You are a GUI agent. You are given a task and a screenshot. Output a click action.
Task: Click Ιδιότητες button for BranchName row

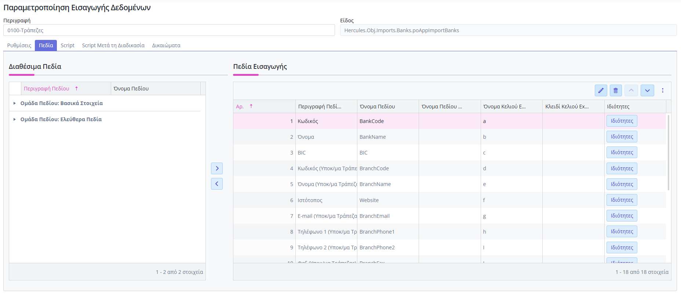tap(622, 184)
